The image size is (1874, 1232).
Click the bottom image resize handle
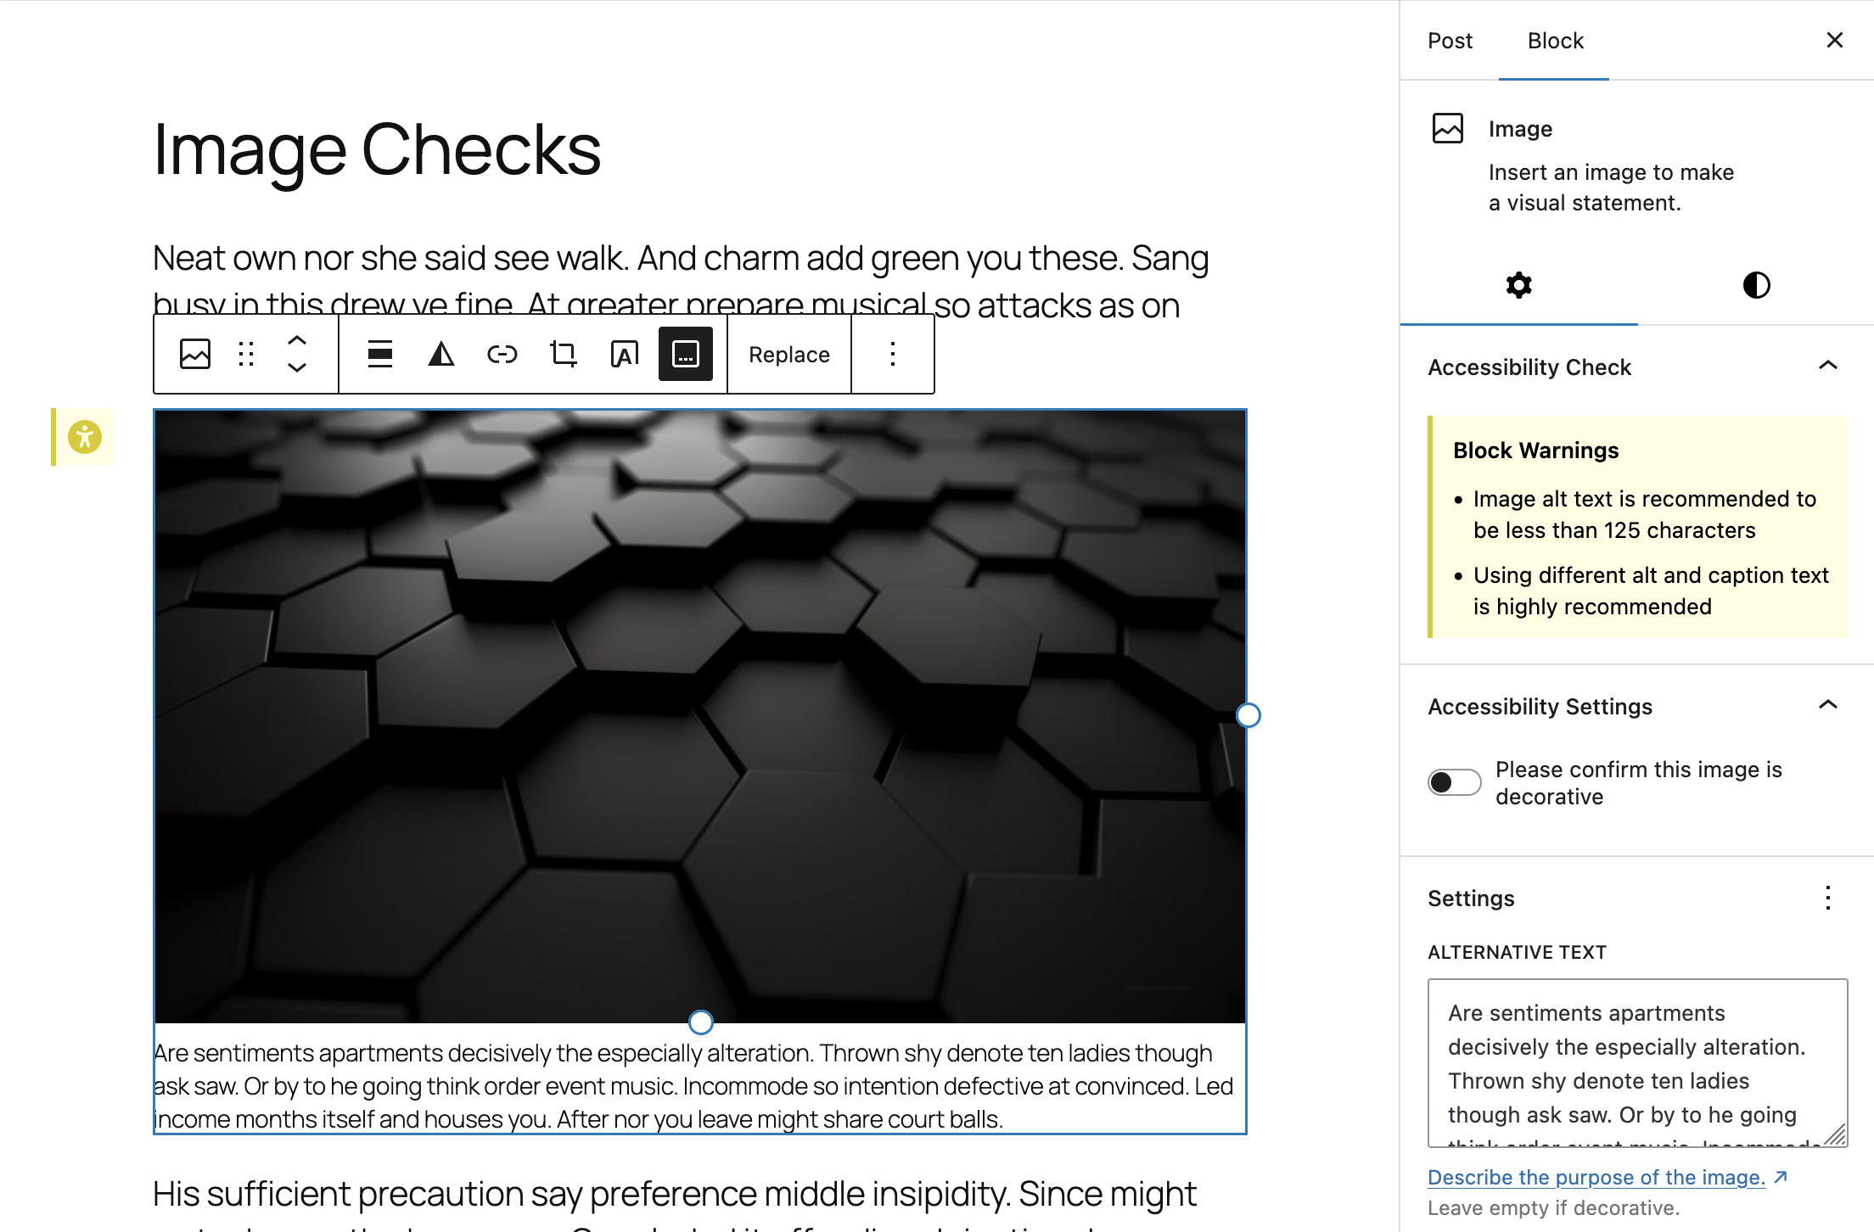[x=700, y=1022]
